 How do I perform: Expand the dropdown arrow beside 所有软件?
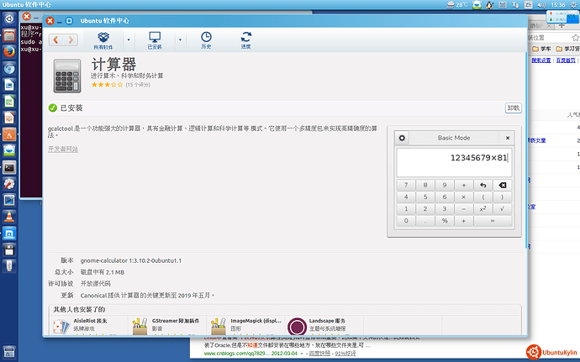[x=129, y=39]
